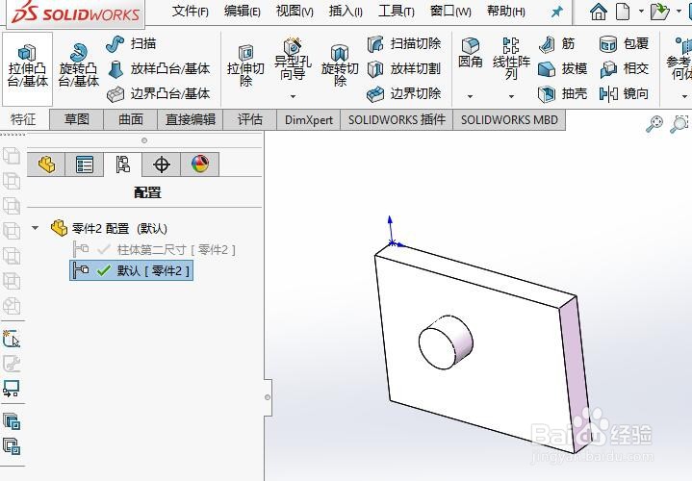Open dropdown arrow under Hole Wizard
This screenshot has height=481, width=692.
(x=293, y=96)
